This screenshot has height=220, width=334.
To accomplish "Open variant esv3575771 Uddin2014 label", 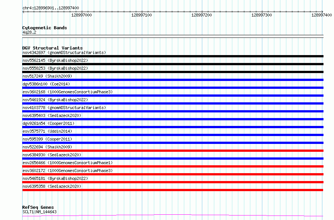I will tap(47, 131).
